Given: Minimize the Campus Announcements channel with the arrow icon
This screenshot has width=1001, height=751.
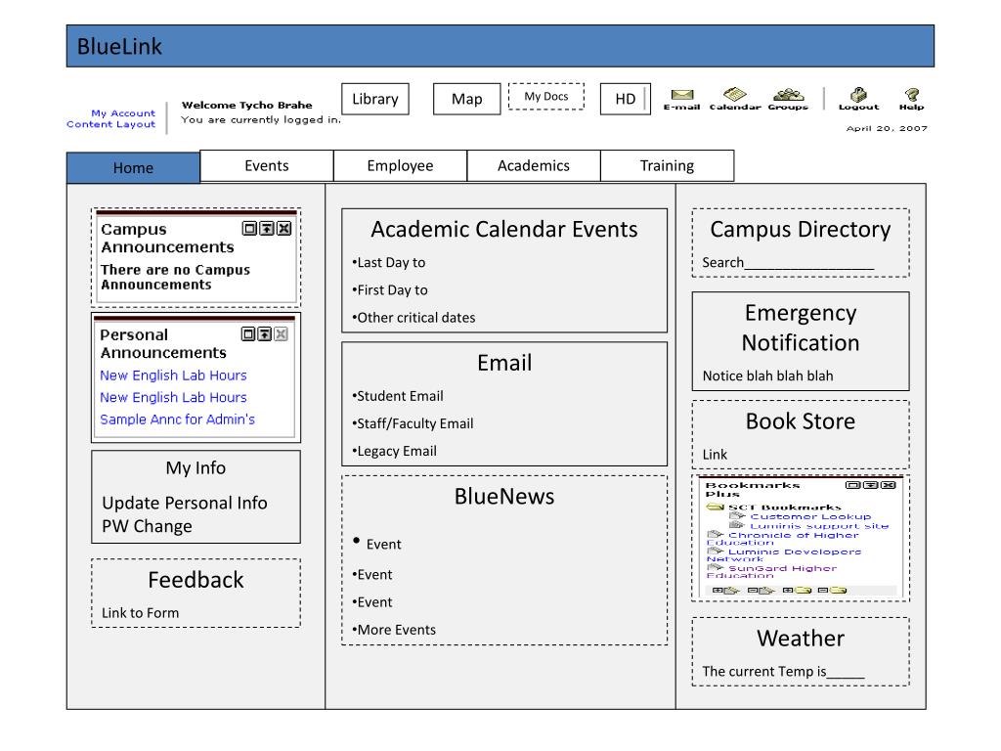Looking at the screenshot, I should [267, 228].
